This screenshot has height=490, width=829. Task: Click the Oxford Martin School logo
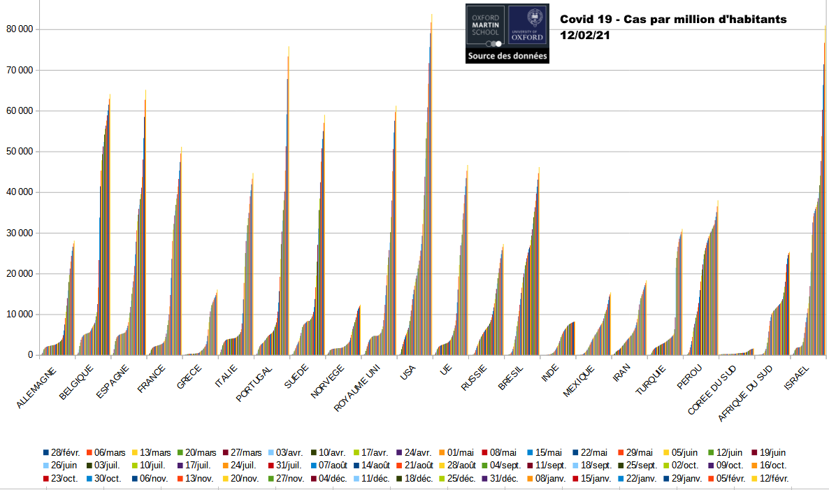tap(485, 27)
